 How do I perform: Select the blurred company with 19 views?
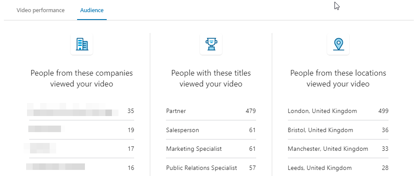81,130
